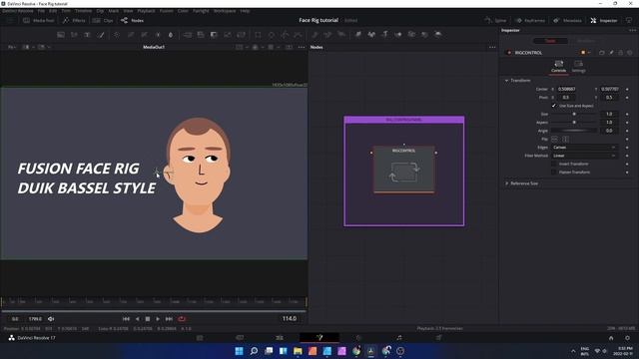This screenshot has height=359, width=639.
Task: Open Windows Start menu
Action: 240,351
